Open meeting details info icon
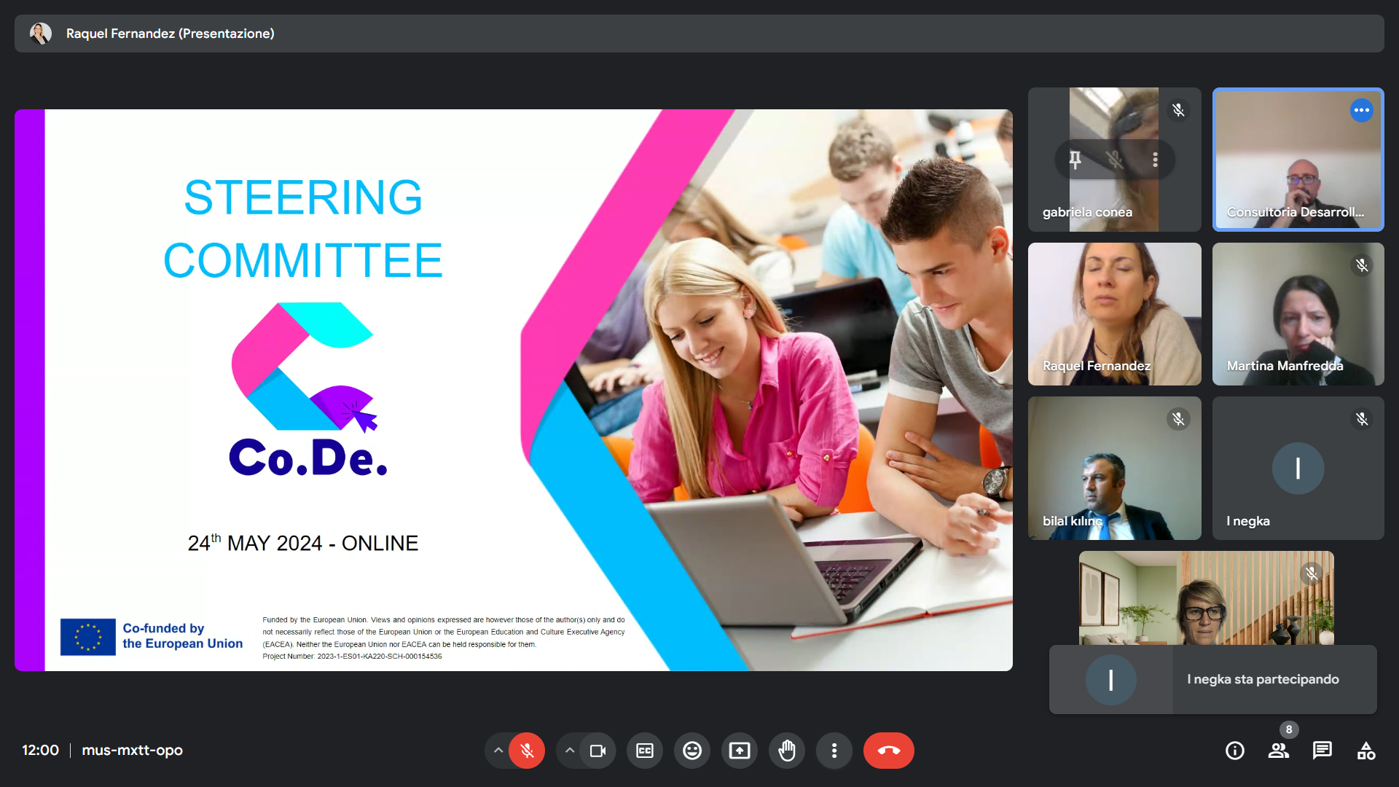This screenshot has width=1399, height=787. (x=1235, y=751)
